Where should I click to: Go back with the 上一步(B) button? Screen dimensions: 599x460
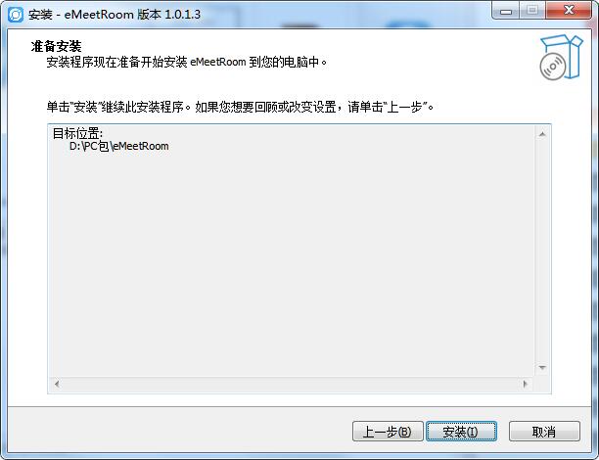(x=388, y=432)
